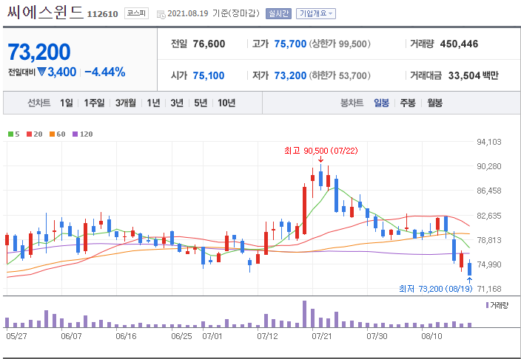Open the 기업개요 dropdown
Image resolution: width=521 pixels, height=359 pixels.
[316, 13]
